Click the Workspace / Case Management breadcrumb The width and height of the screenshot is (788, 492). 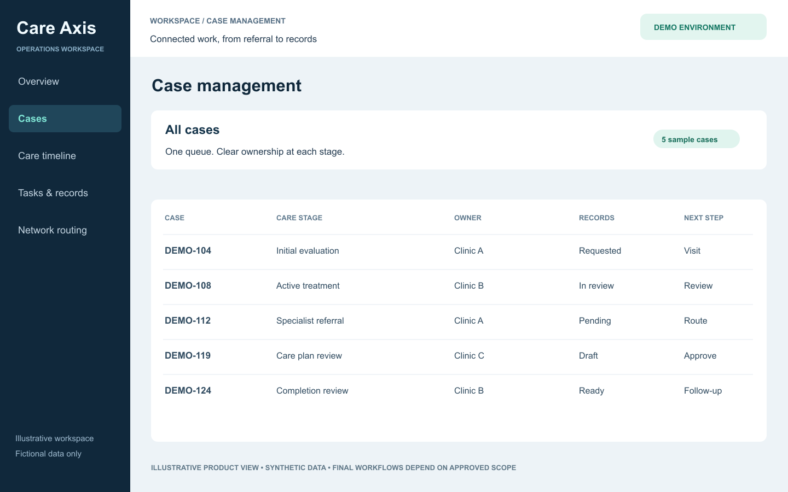[218, 21]
